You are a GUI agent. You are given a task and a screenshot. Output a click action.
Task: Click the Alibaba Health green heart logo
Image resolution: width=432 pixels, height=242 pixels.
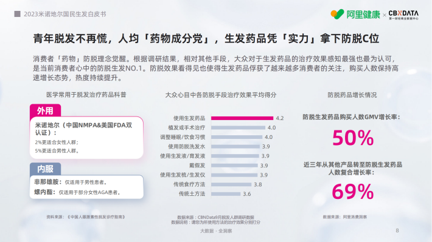(x=337, y=14)
